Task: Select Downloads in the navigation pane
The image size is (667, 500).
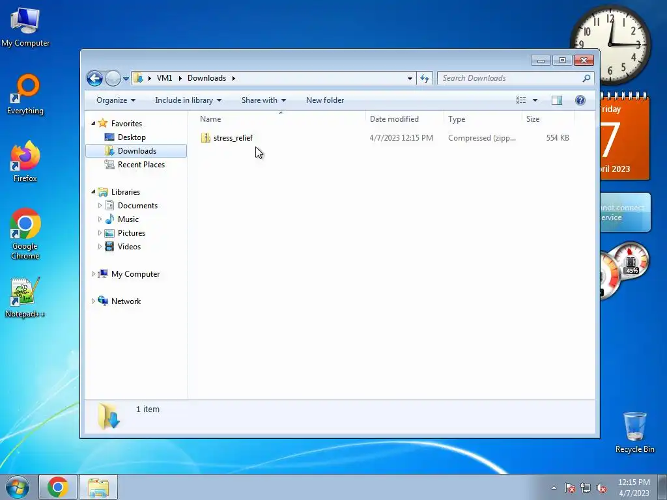Action: coord(136,151)
